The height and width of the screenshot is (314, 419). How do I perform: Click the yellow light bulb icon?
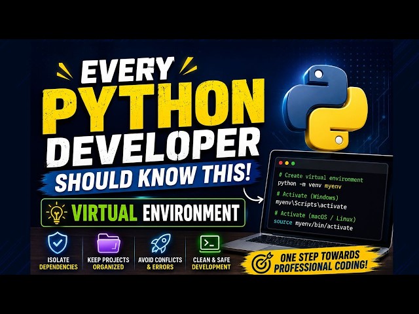pos(56,213)
